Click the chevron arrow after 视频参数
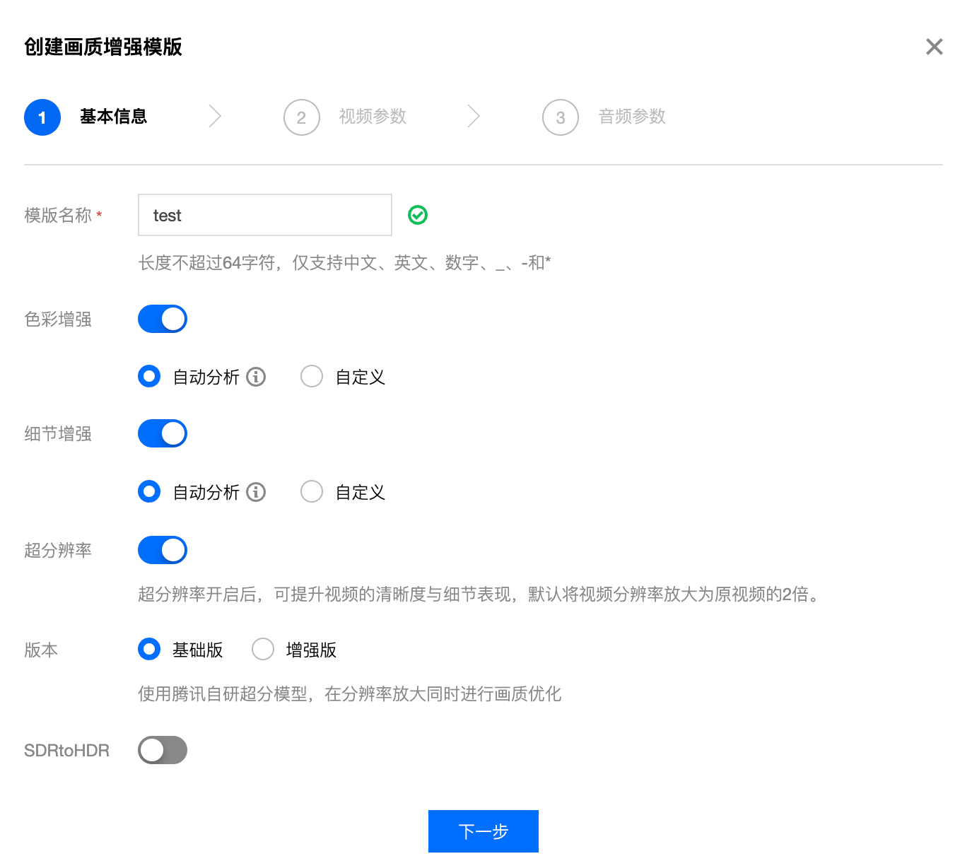Screen dimensions: 972x861 click(x=474, y=117)
